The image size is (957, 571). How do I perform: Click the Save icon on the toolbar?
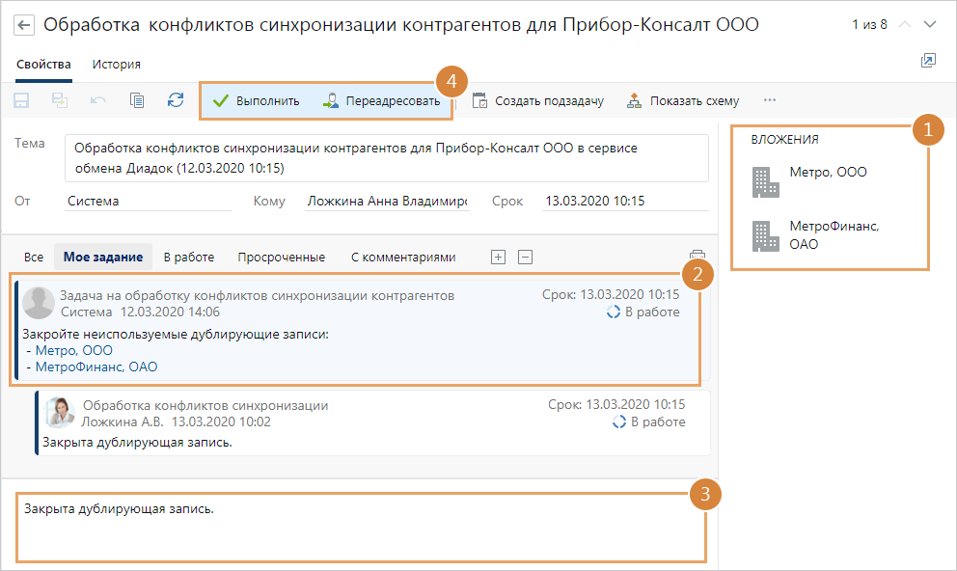21,99
